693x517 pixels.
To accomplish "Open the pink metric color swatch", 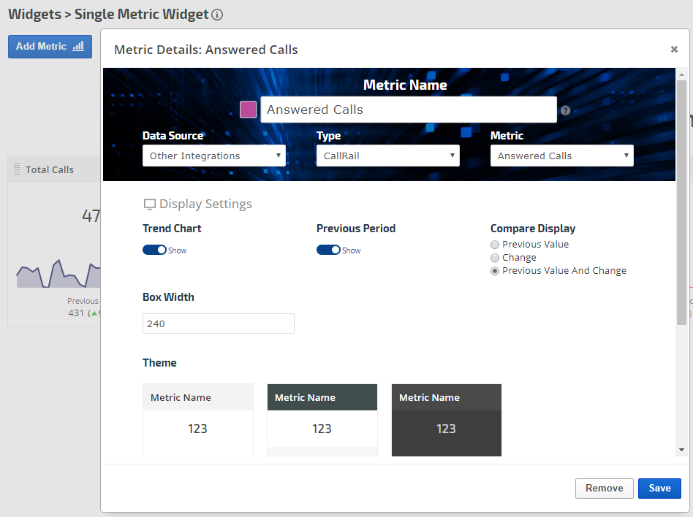I will (249, 110).
